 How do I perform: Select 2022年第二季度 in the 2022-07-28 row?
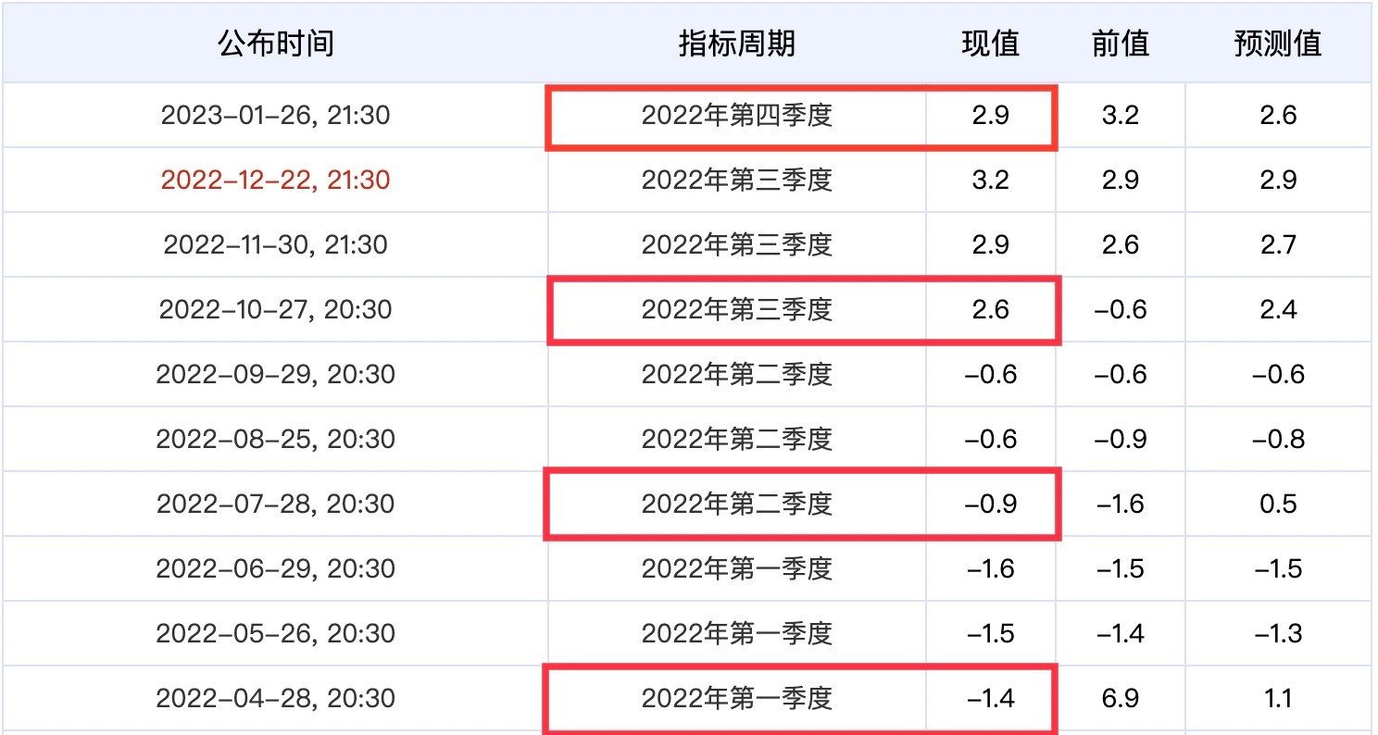[737, 504]
